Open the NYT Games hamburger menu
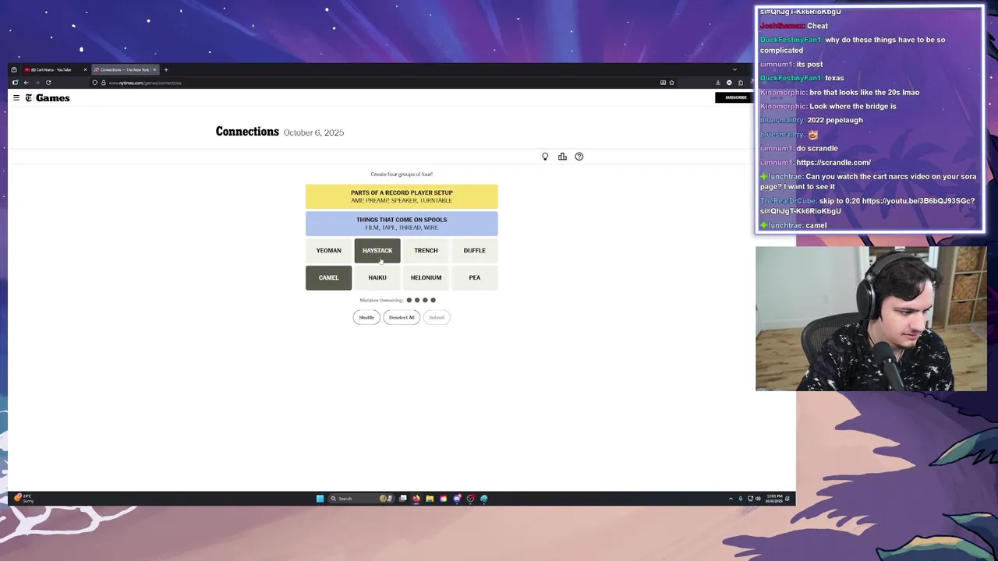The height and width of the screenshot is (561, 998). [16, 97]
